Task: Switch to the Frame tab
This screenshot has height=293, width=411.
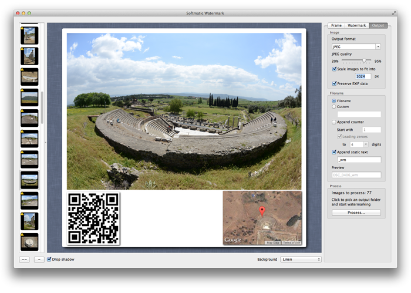Action: (336, 25)
